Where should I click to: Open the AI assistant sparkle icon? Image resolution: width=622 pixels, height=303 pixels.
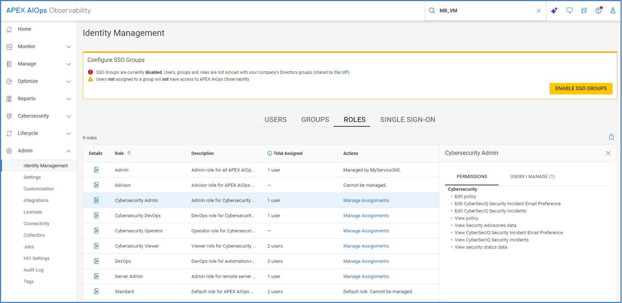click(x=554, y=10)
